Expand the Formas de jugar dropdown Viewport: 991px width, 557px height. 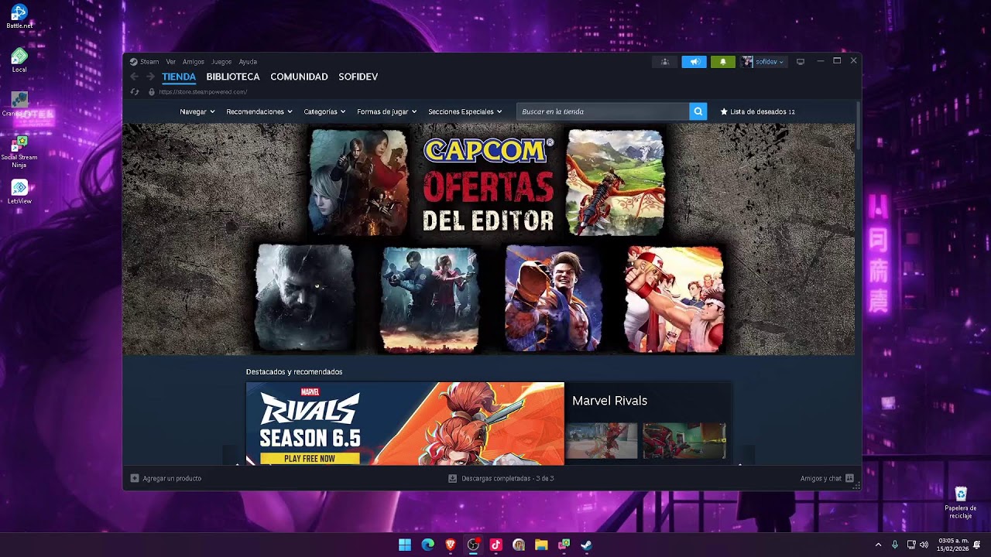(387, 111)
